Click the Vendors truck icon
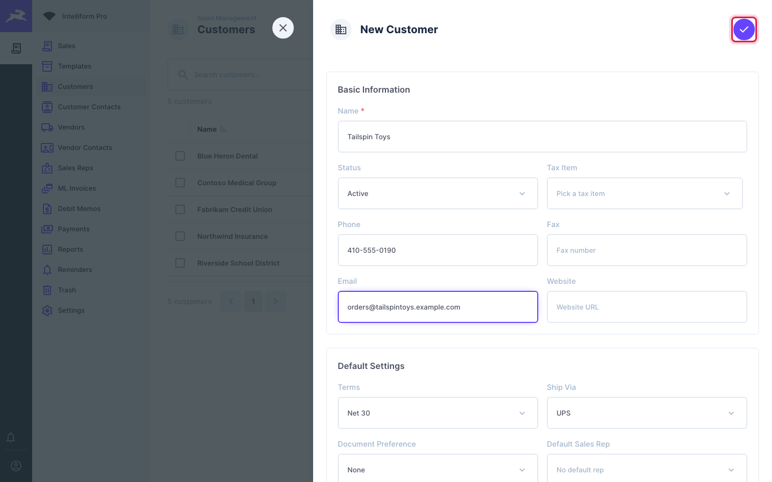Image resolution: width=772 pixels, height=482 pixels. coord(47,127)
